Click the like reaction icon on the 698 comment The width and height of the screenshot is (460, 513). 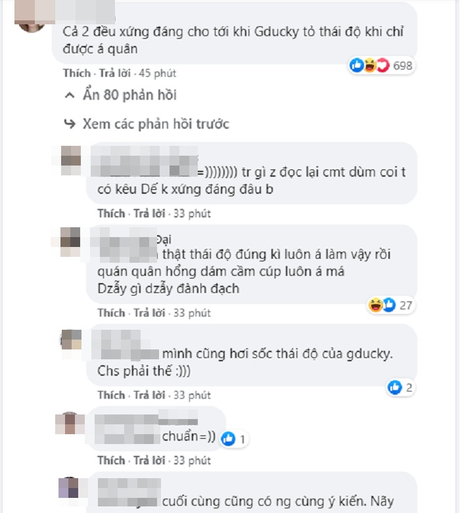click(357, 65)
